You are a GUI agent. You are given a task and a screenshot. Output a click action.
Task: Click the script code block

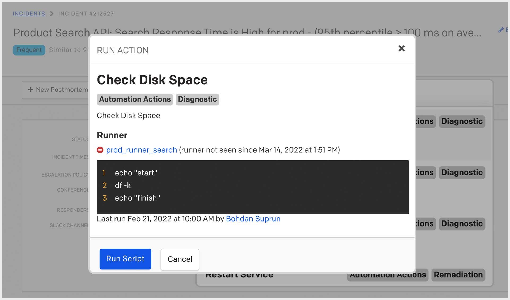252,187
